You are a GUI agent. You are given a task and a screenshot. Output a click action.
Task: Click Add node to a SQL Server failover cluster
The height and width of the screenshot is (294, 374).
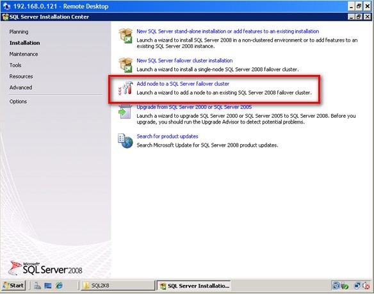183,84
